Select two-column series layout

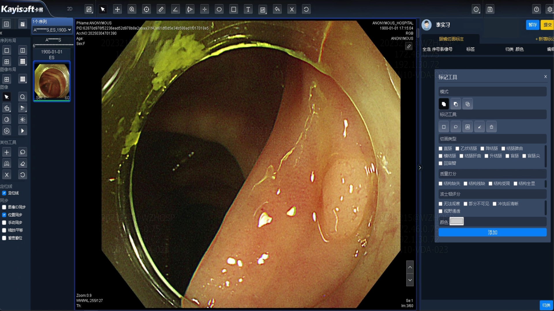click(x=23, y=50)
